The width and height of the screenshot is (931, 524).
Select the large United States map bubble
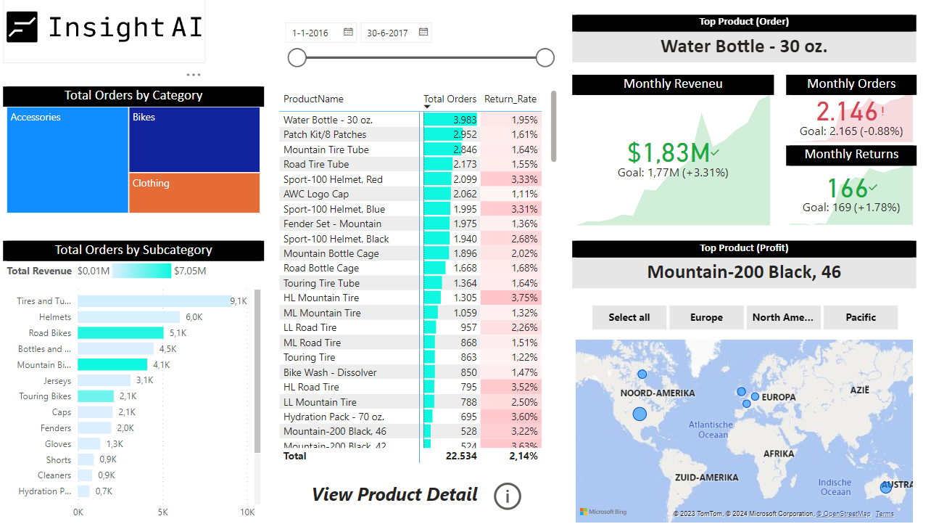coord(640,414)
